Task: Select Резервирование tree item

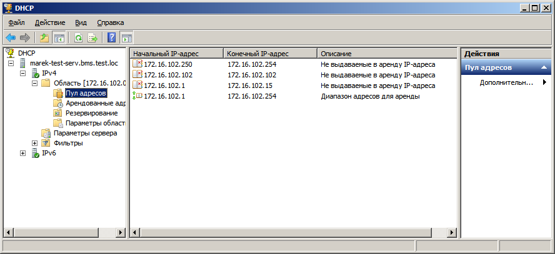Action: pyautogui.click(x=92, y=113)
